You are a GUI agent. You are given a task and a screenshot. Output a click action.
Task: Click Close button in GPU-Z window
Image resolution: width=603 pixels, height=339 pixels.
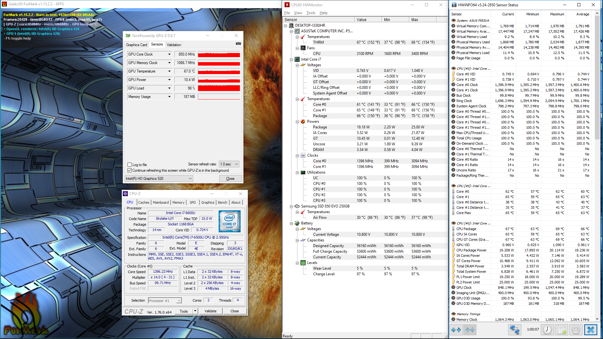[x=230, y=179]
